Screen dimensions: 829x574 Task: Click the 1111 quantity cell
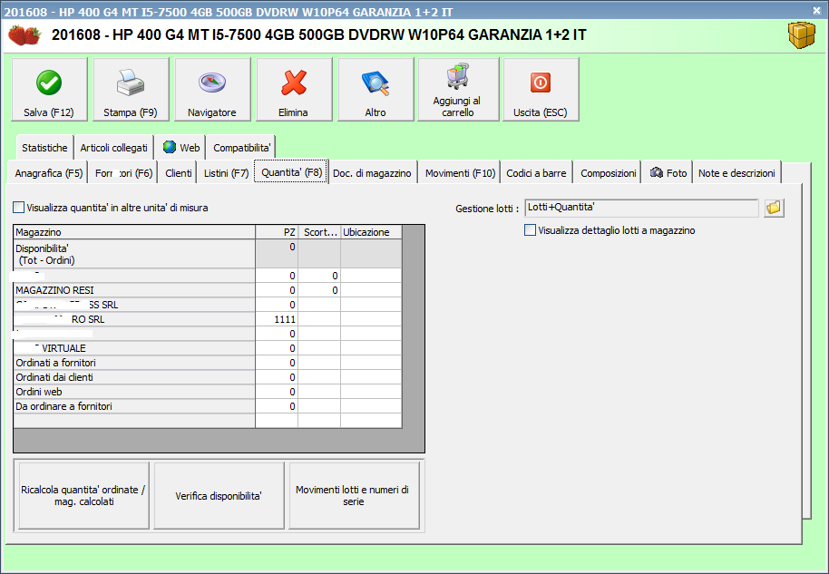(277, 319)
